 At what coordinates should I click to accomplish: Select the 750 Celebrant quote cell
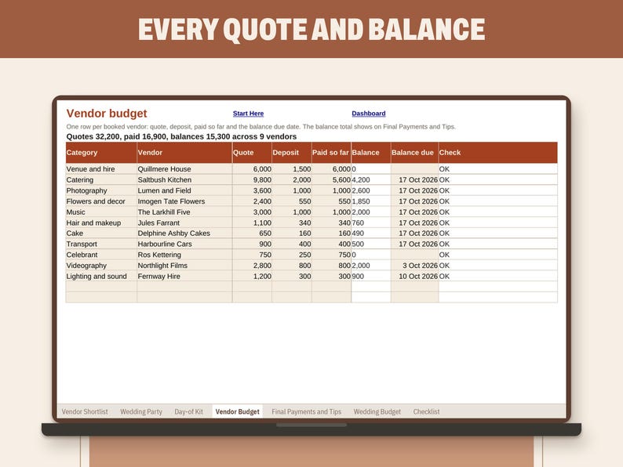[252, 255]
